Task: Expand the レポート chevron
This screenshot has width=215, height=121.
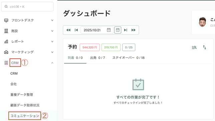Action: click(x=52, y=42)
